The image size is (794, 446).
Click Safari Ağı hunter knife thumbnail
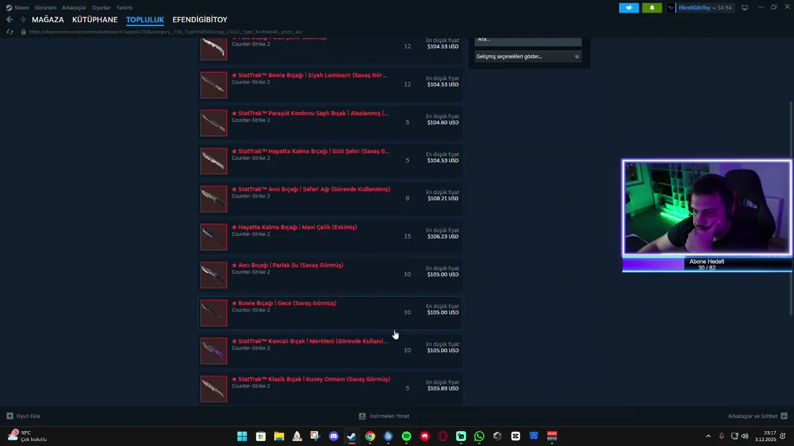[x=213, y=199]
